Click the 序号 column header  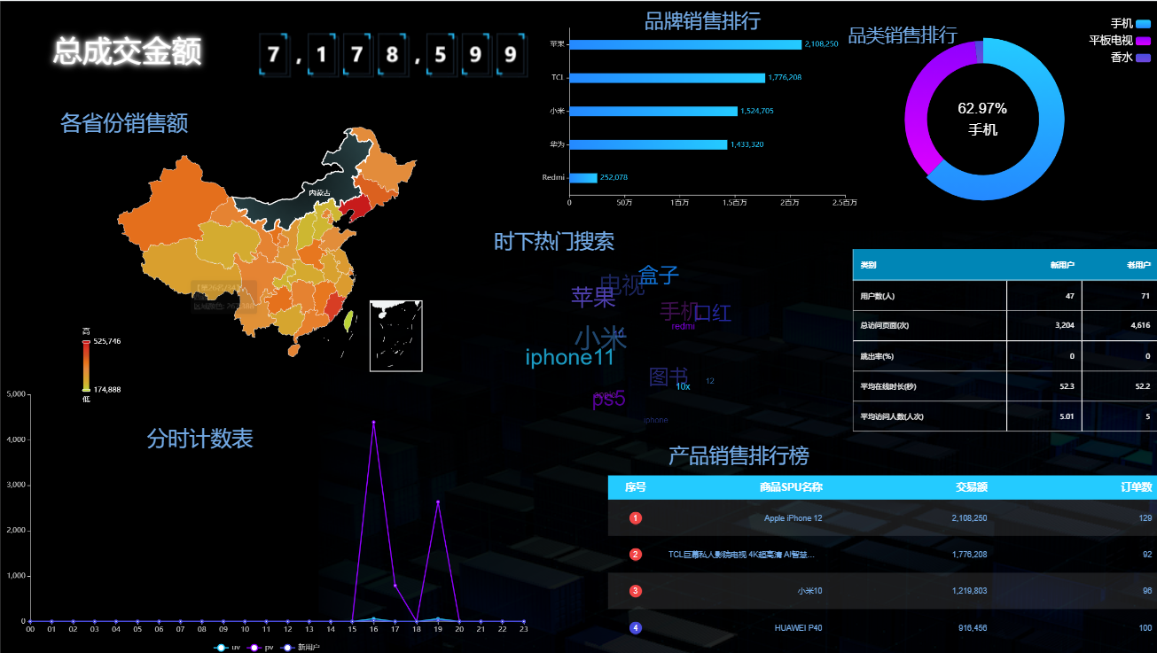636,487
